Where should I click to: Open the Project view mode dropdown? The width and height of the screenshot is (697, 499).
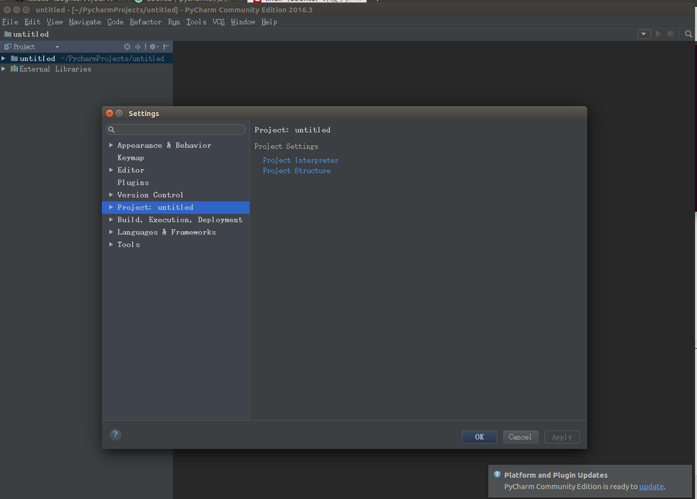(57, 47)
